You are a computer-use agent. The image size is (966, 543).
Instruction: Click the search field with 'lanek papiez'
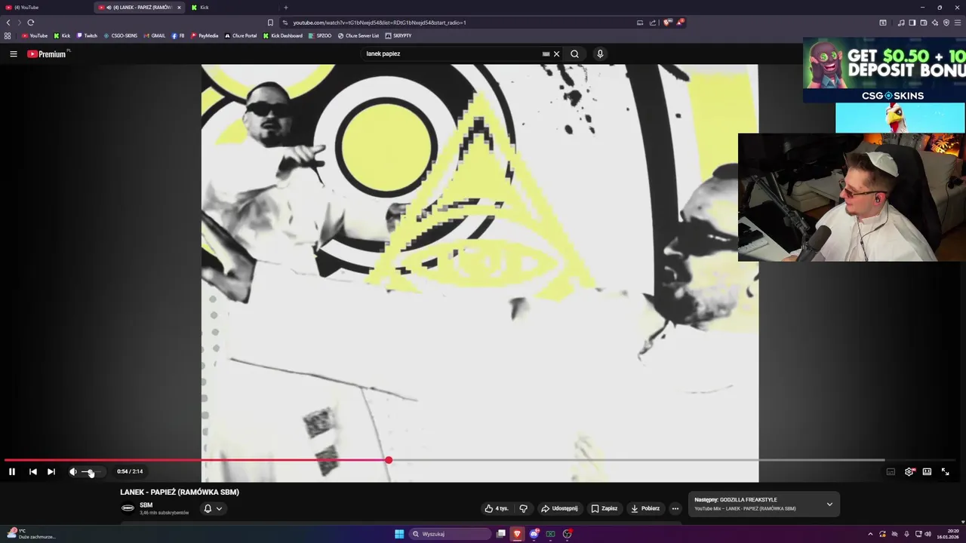coord(451,54)
